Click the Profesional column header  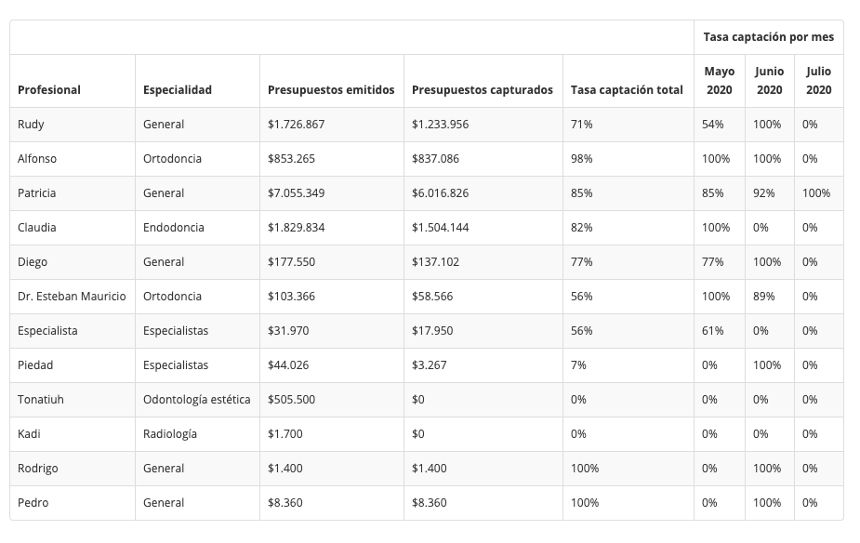tap(49, 90)
